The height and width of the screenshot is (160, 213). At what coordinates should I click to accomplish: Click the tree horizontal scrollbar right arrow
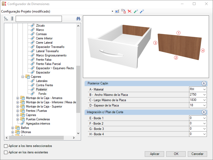click(x=74, y=138)
